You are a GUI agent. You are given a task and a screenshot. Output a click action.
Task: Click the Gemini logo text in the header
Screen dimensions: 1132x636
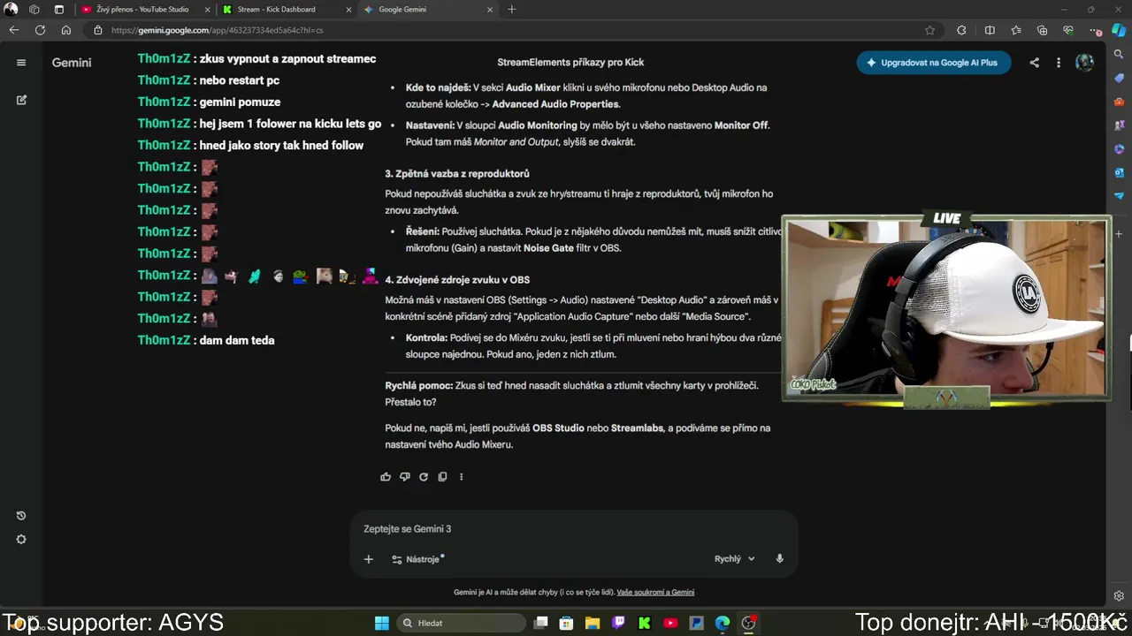[x=72, y=63]
